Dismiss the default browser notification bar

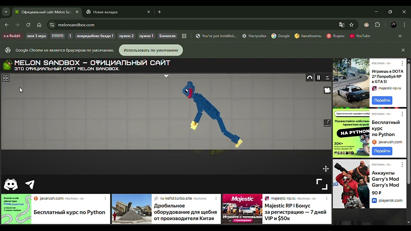[x=403, y=50]
